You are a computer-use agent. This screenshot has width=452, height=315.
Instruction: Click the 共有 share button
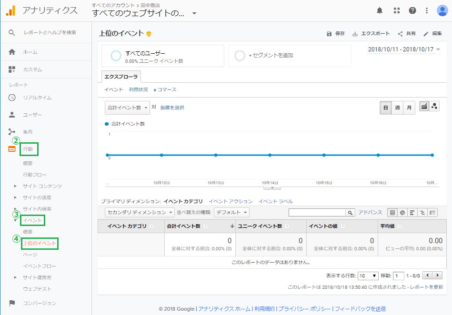pos(407,34)
